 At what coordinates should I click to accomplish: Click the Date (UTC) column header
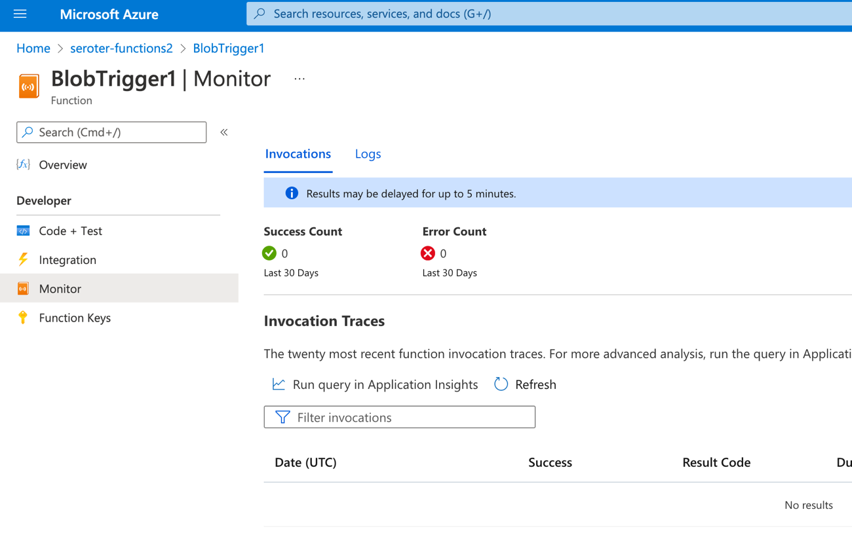[x=305, y=462]
